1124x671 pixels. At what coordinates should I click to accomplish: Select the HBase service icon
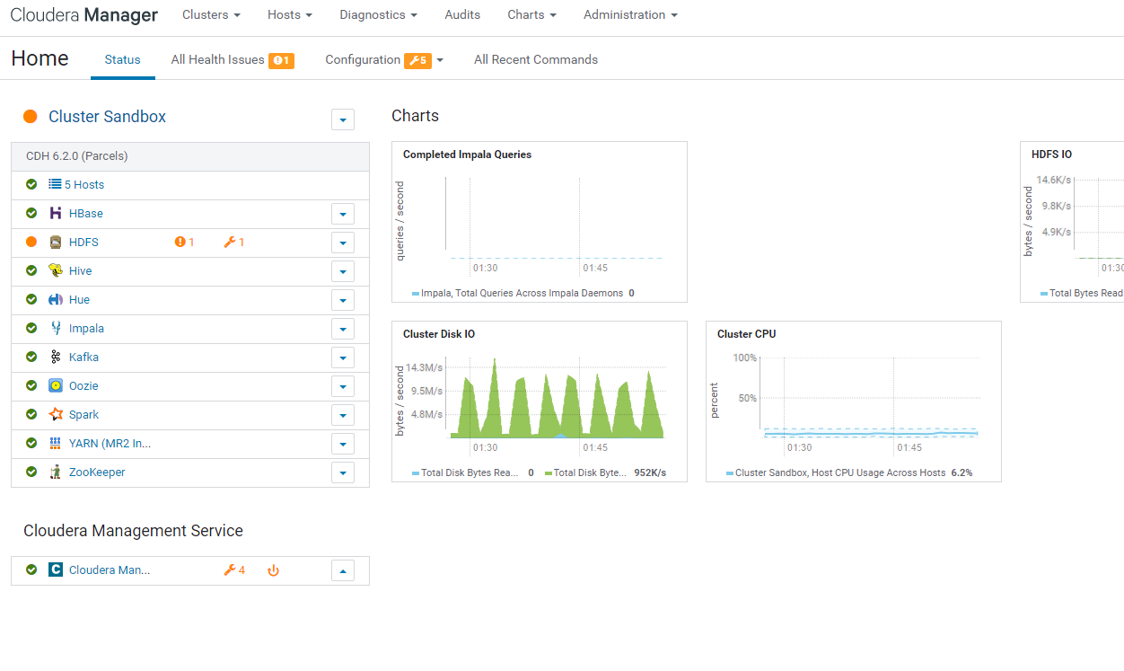tap(57, 213)
